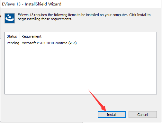Click the "EViews 13 requires the following" text line

(x=84, y=15)
